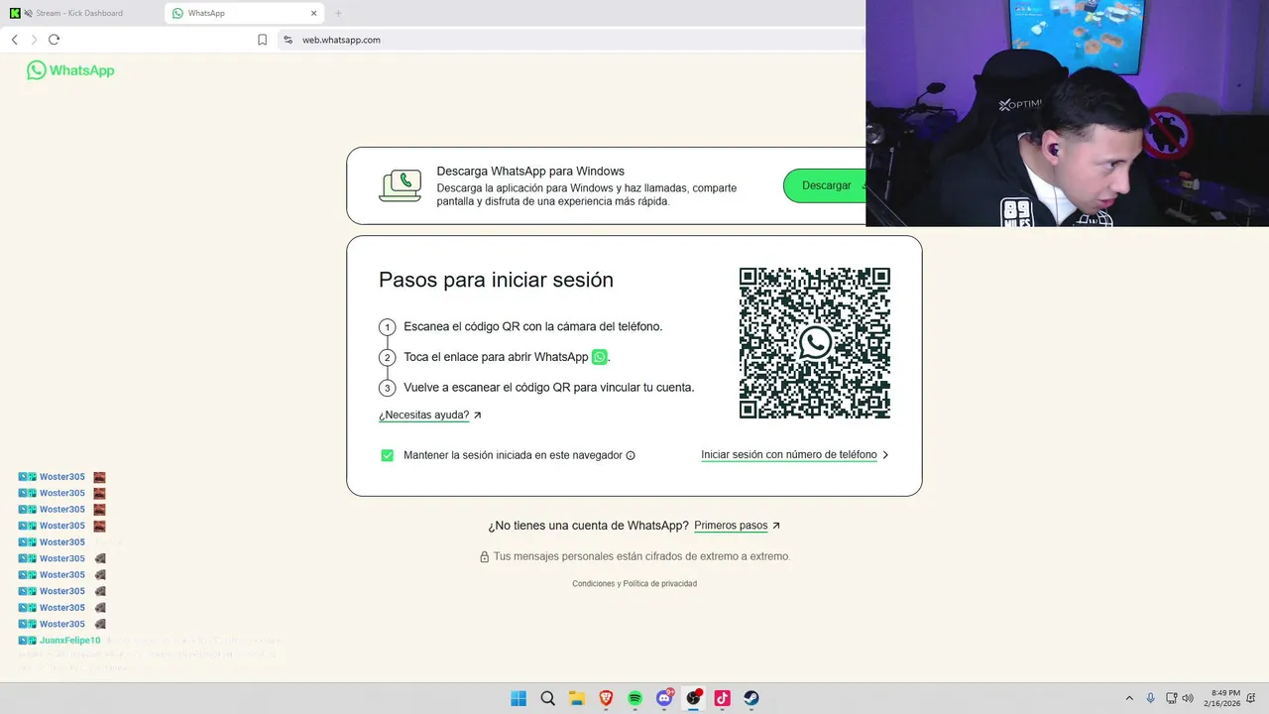Open Brave browser from the taskbar
Viewport: 1269px width, 714px height.
[x=606, y=698]
